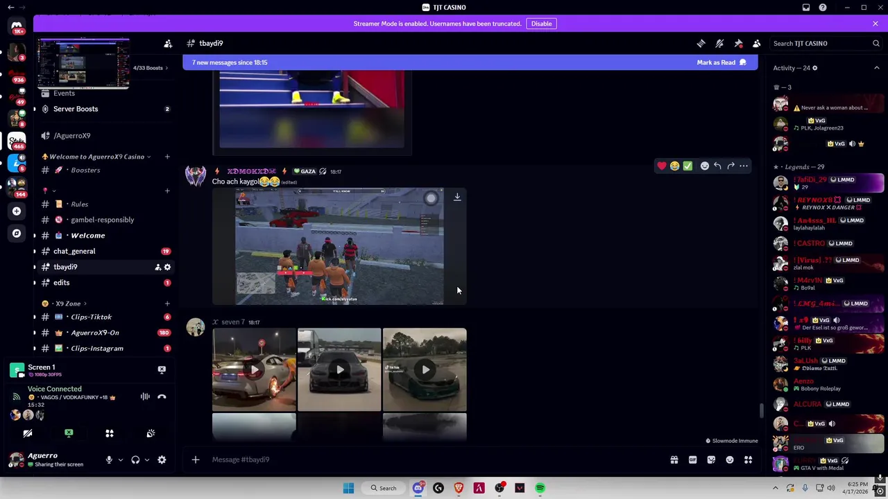Open gift sending button
This screenshot has width=888, height=499.
(674, 459)
